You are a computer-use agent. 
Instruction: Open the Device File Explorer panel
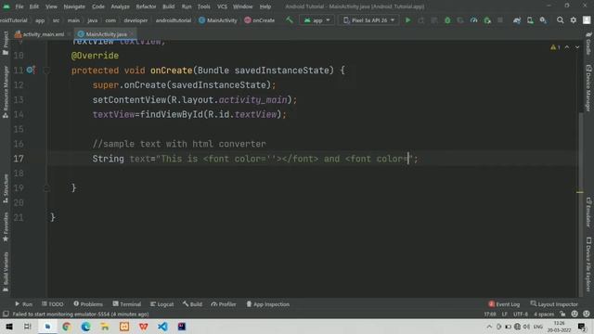point(588,263)
